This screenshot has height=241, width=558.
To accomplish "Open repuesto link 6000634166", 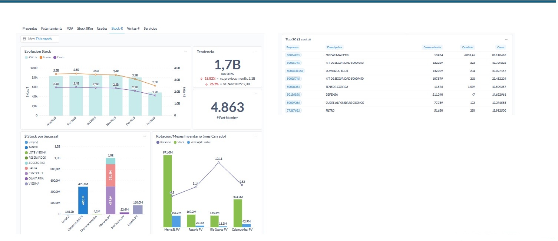I will click(294, 71).
